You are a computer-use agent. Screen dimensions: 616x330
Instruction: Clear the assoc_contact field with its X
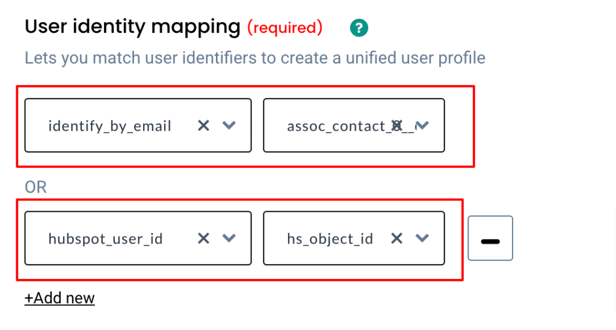point(397,125)
